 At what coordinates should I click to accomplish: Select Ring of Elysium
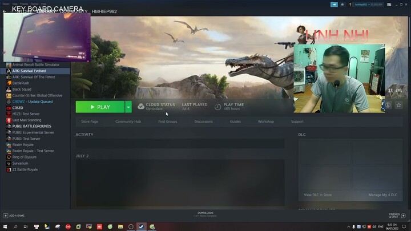(x=25, y=157)
